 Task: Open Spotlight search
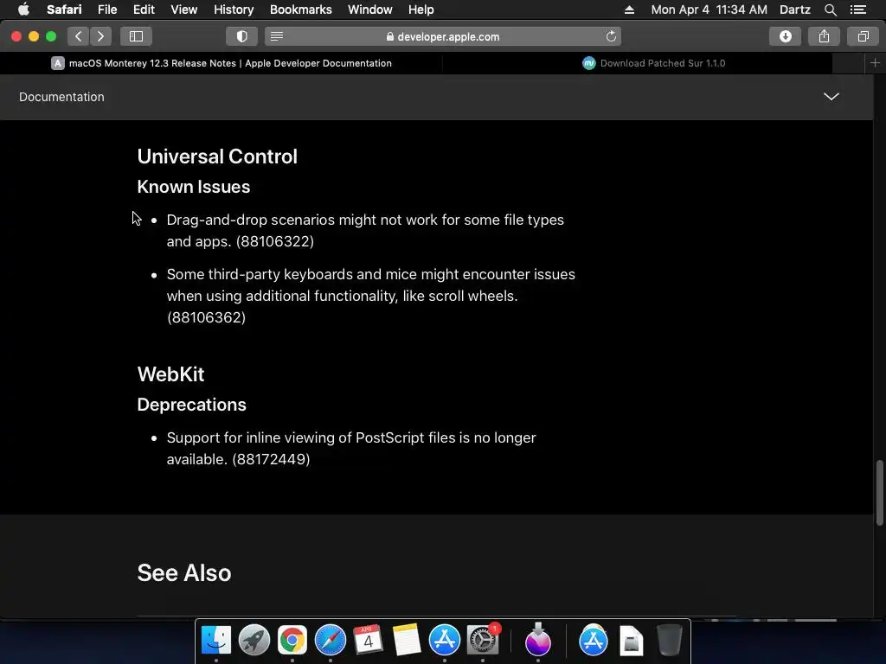[830, 10]
